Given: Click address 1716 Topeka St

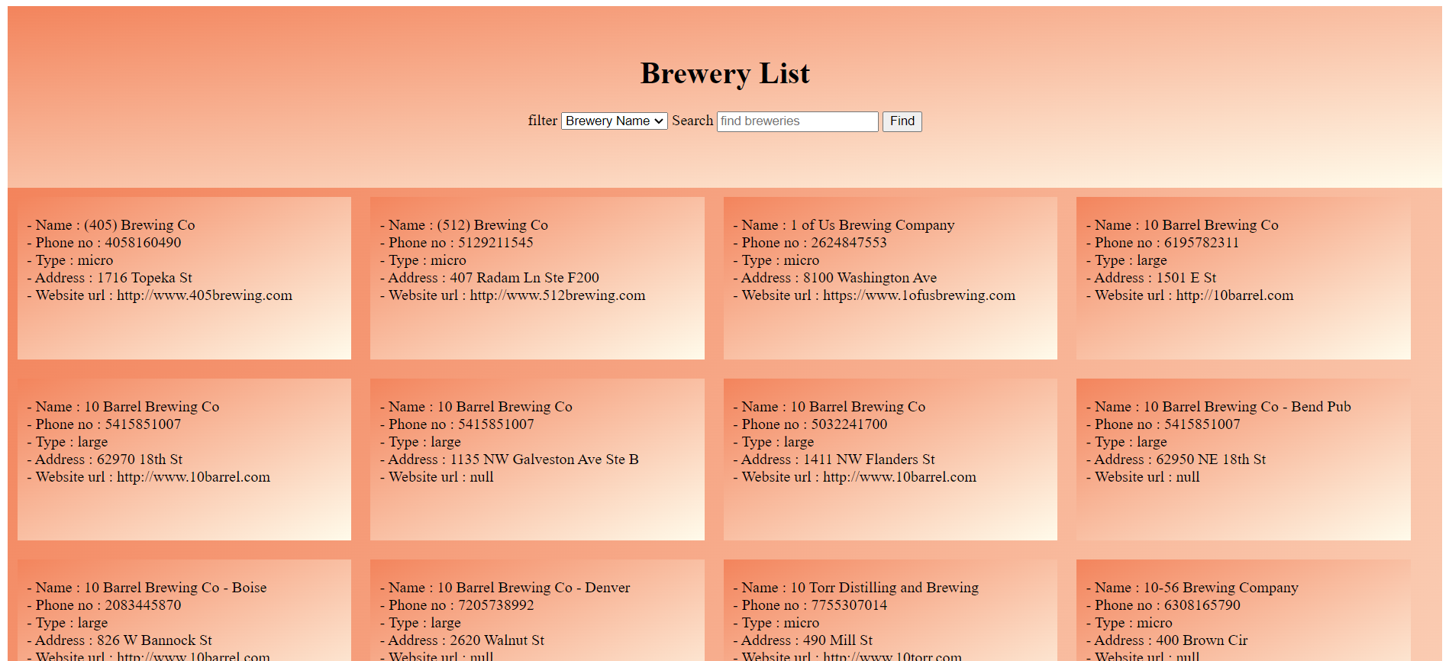Looking at the screenshot, I should [144, 278].
